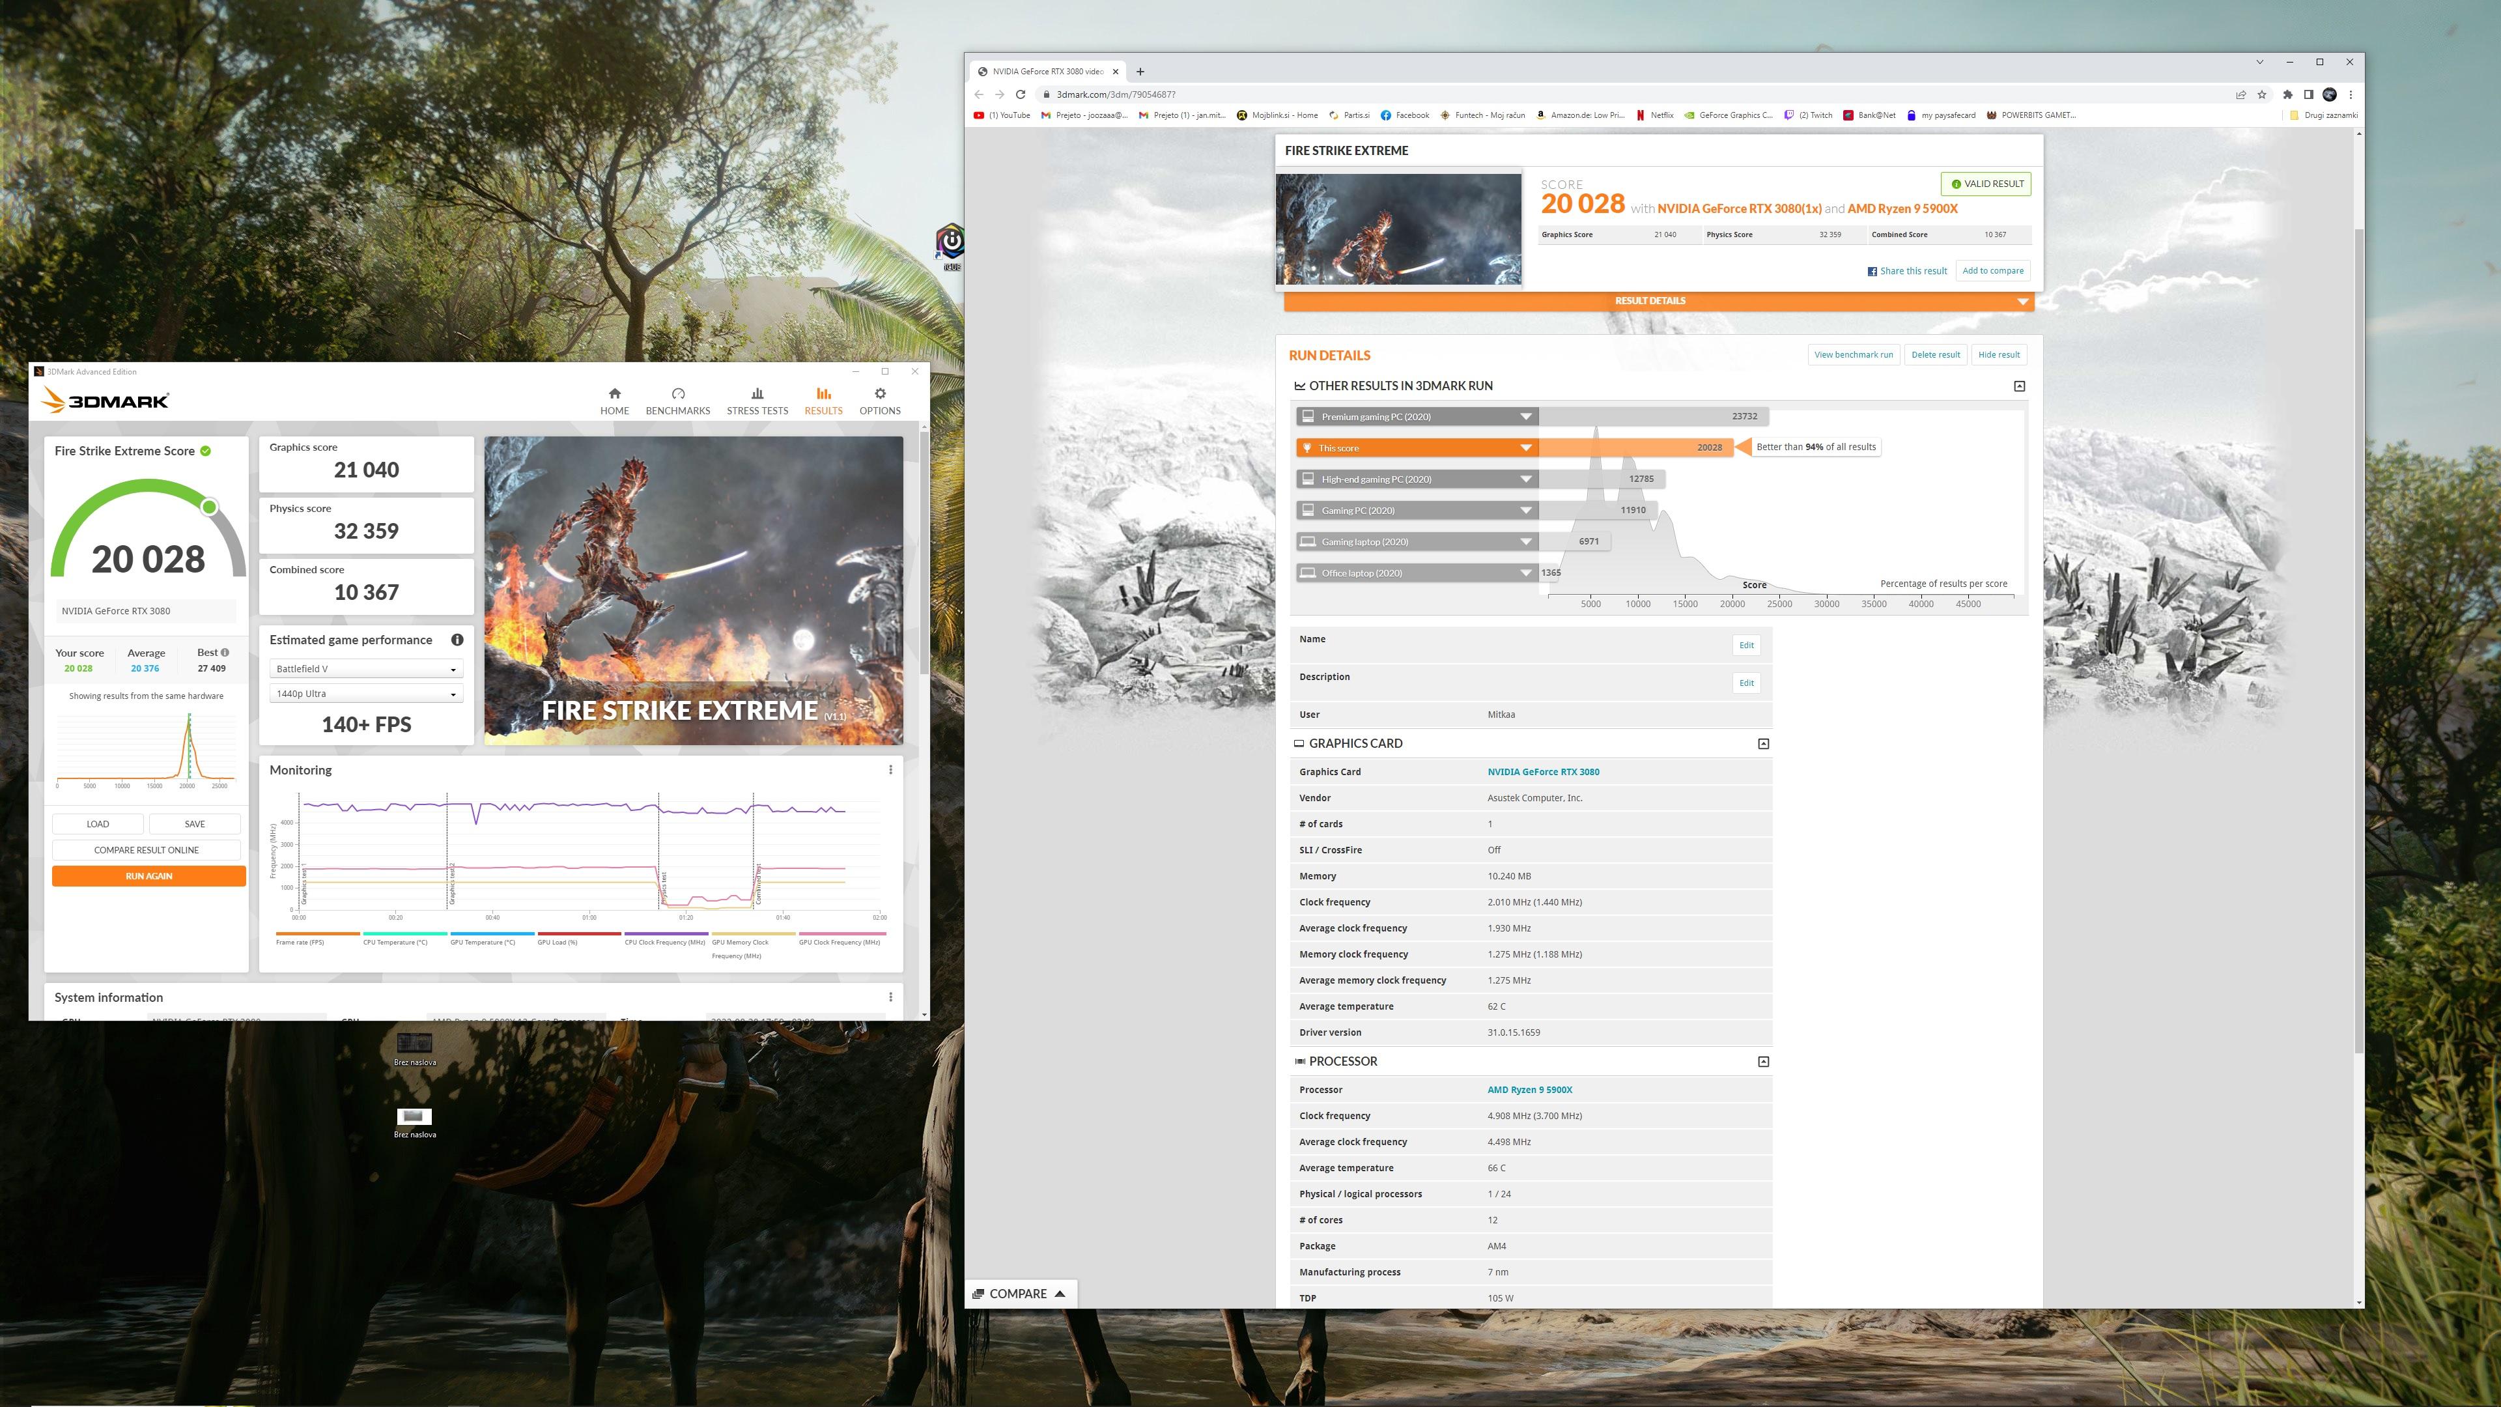
Task: Click the Best score info icon
Action: point(225,653)
